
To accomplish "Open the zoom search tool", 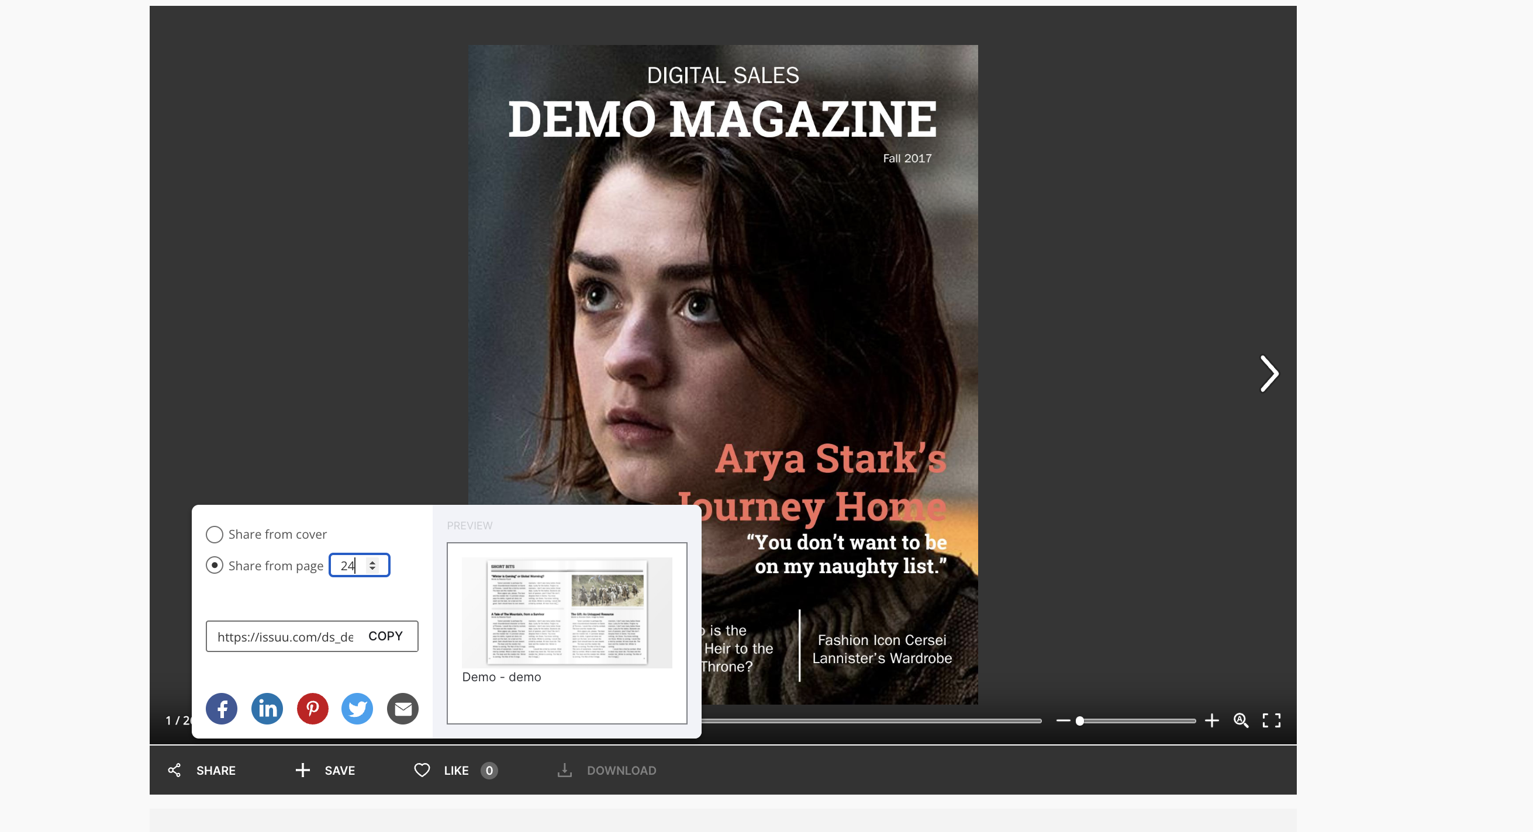I will point(1240,721).
